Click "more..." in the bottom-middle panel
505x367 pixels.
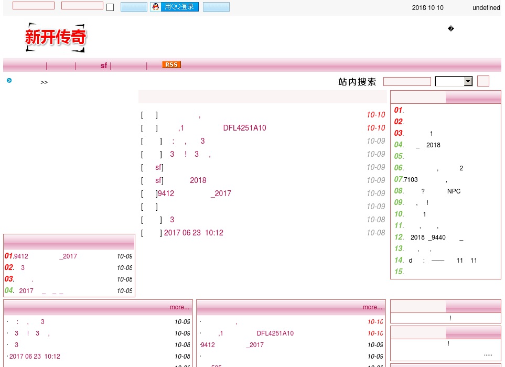(372, 307)
